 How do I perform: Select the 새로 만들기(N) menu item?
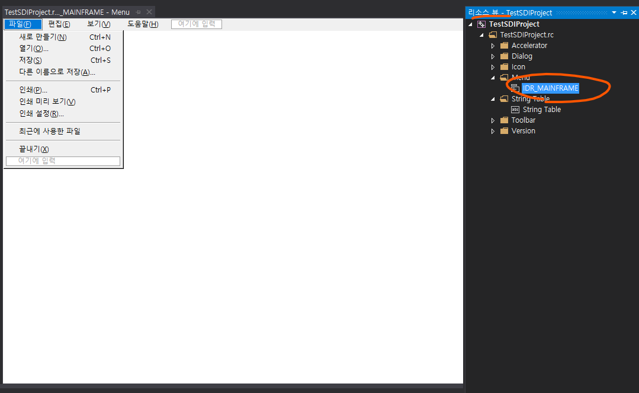[63, 37]
